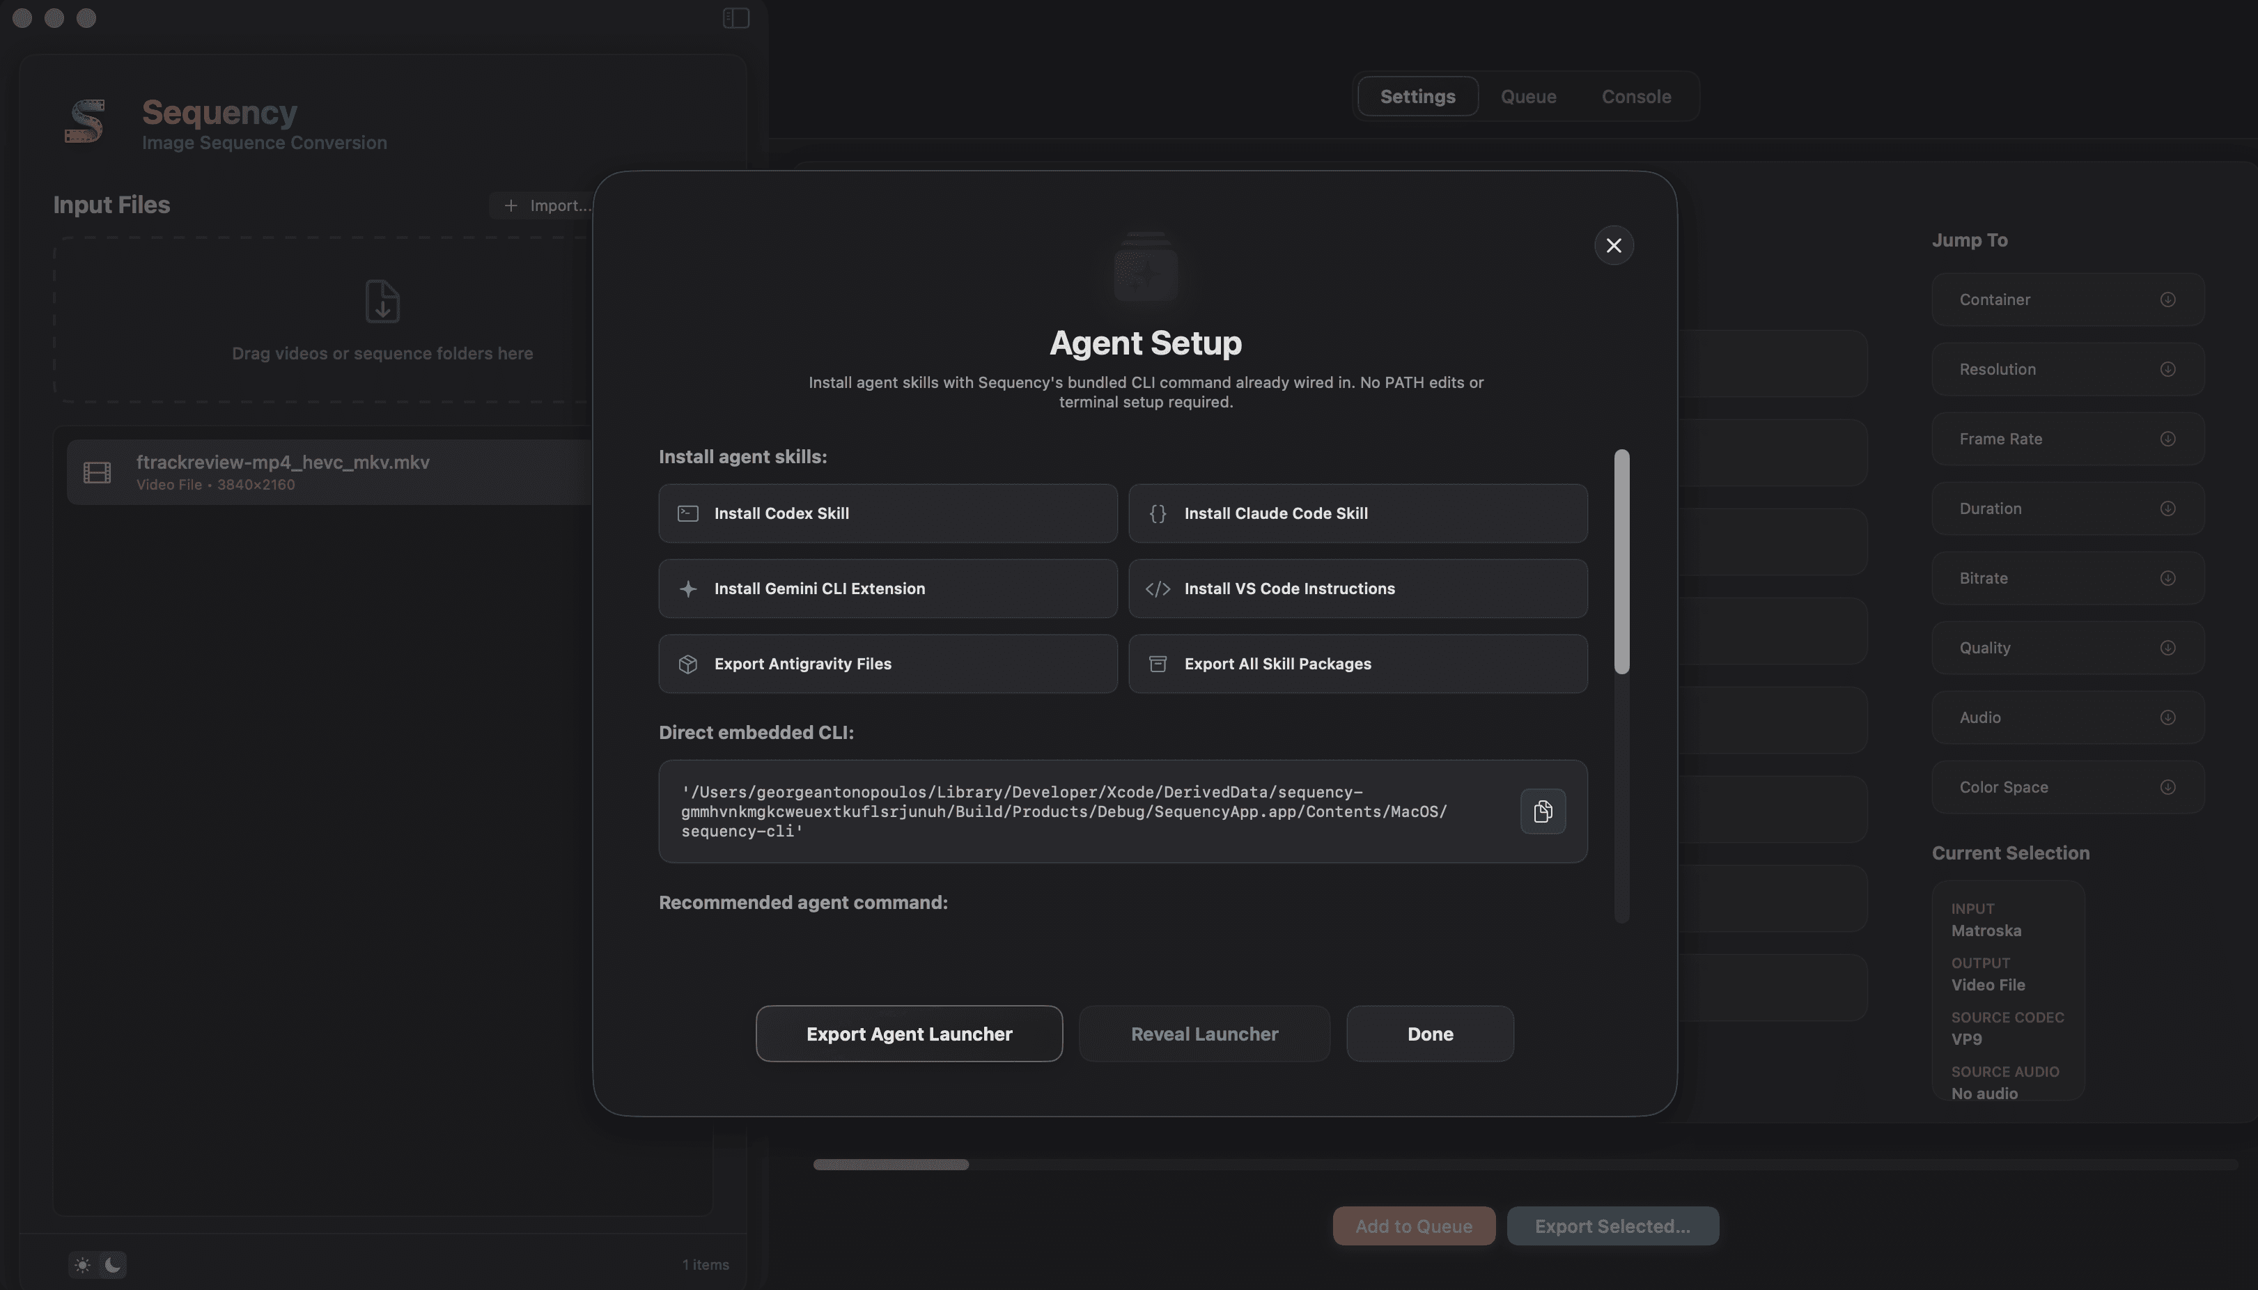2258x1290 pixels.
Task: Copy the embedded CLI path using the copy icon
Action: pos(1542,811)
